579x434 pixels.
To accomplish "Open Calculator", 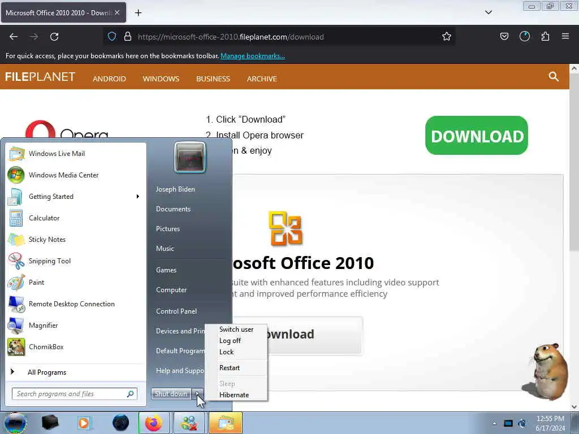I will pos(76,218).
